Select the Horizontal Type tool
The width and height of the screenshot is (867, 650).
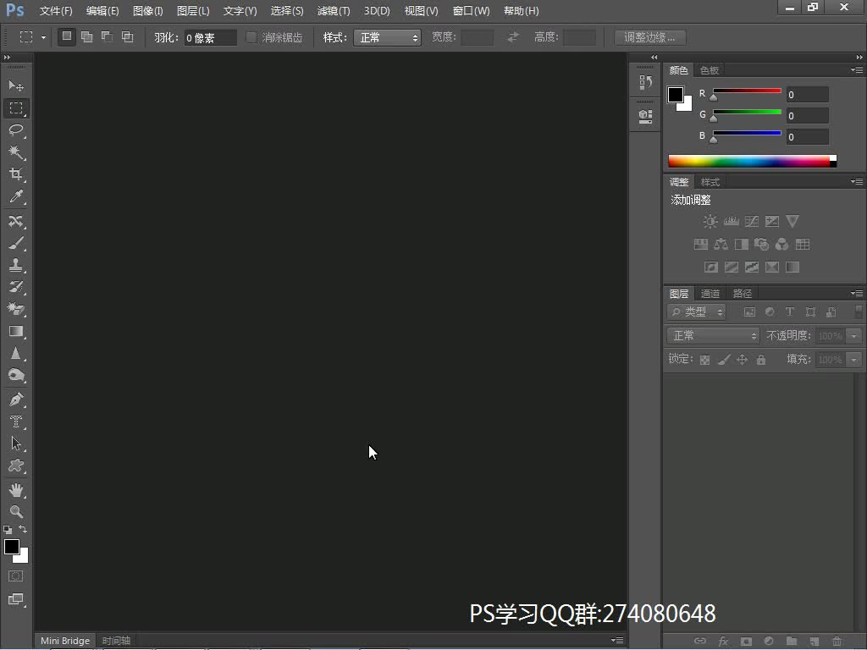point(16,421)
